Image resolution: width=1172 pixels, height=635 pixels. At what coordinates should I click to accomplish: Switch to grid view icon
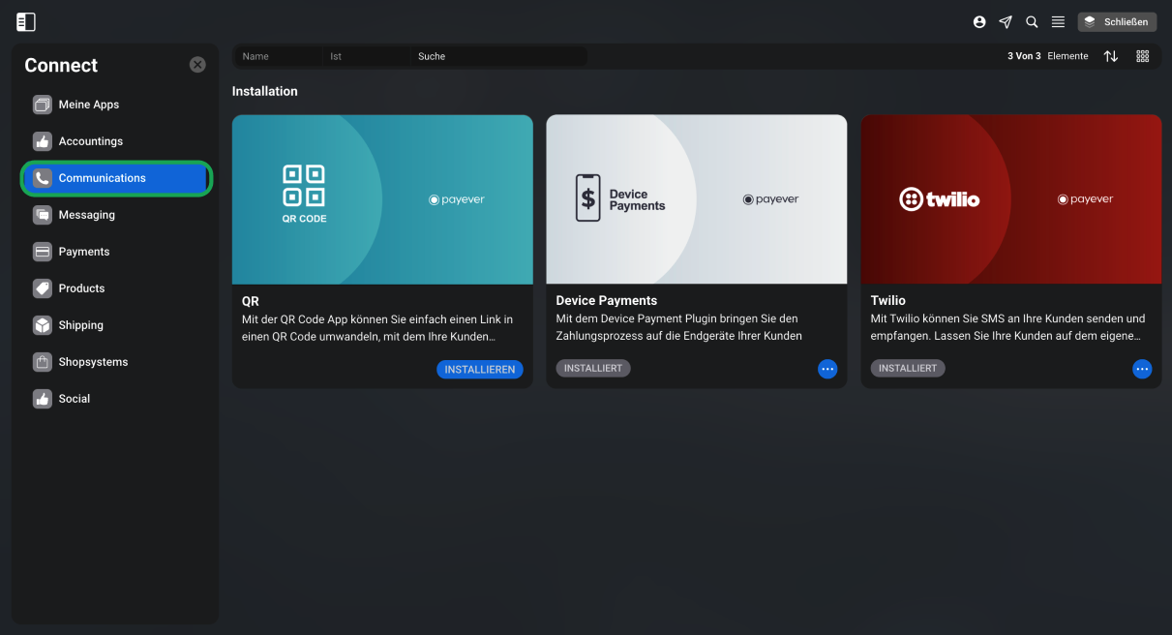coord(1143,56)
